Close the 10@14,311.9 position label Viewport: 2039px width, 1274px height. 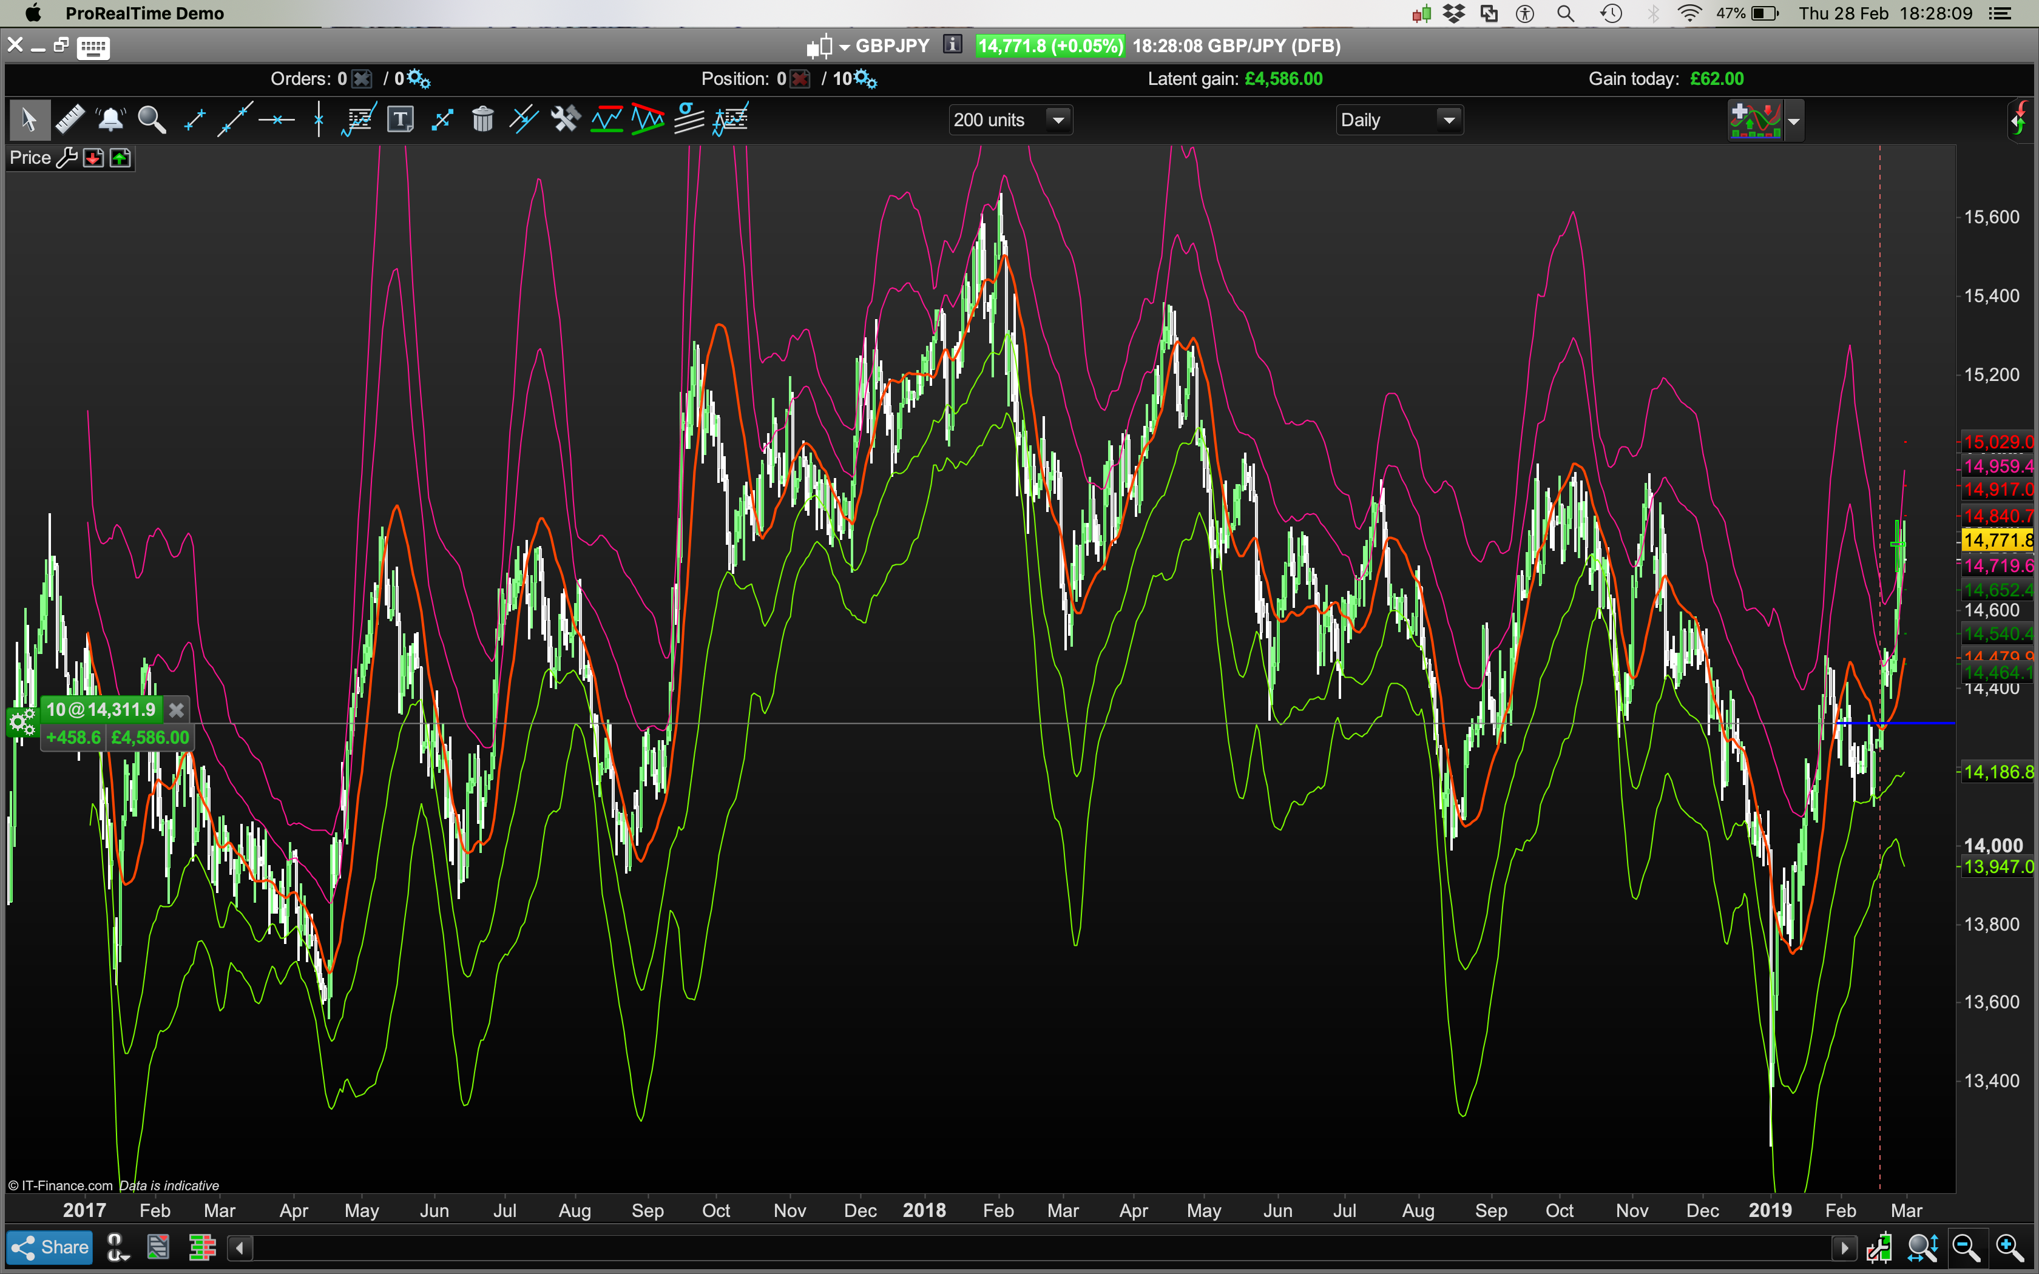[x=176, y=709]
